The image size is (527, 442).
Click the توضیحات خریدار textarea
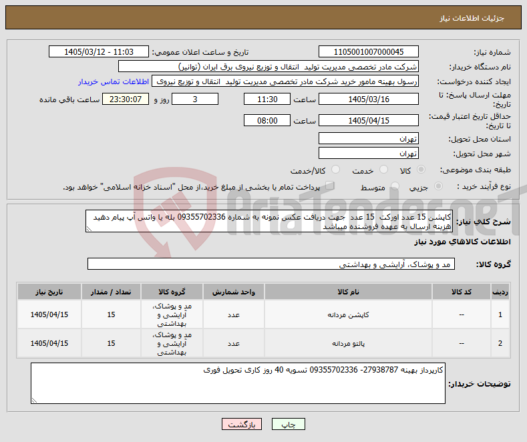pyautogui.click(x=238, y=383)
